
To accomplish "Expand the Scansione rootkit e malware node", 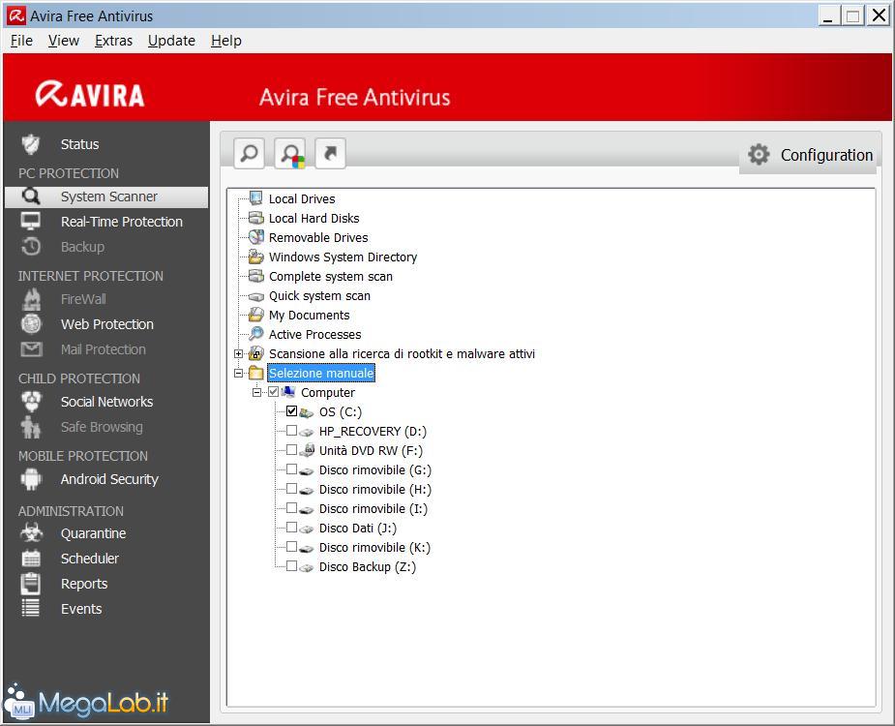I will [239, 353].
